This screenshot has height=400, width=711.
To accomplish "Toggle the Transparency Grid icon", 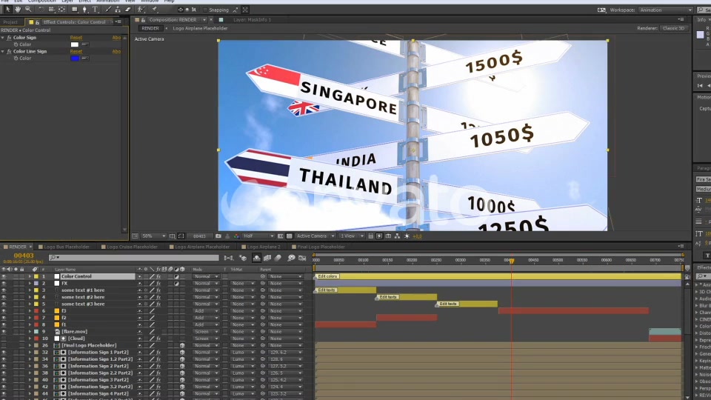I will coord(289,236).
